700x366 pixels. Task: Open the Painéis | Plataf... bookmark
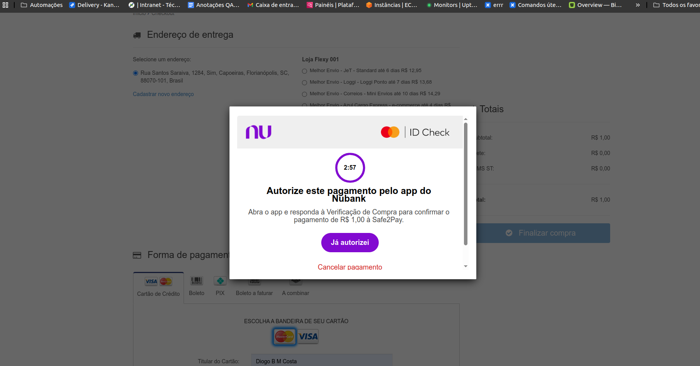[333, 5]
